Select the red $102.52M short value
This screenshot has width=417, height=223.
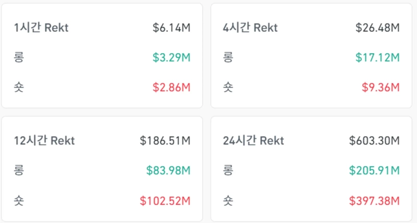(x=165, y=200)
